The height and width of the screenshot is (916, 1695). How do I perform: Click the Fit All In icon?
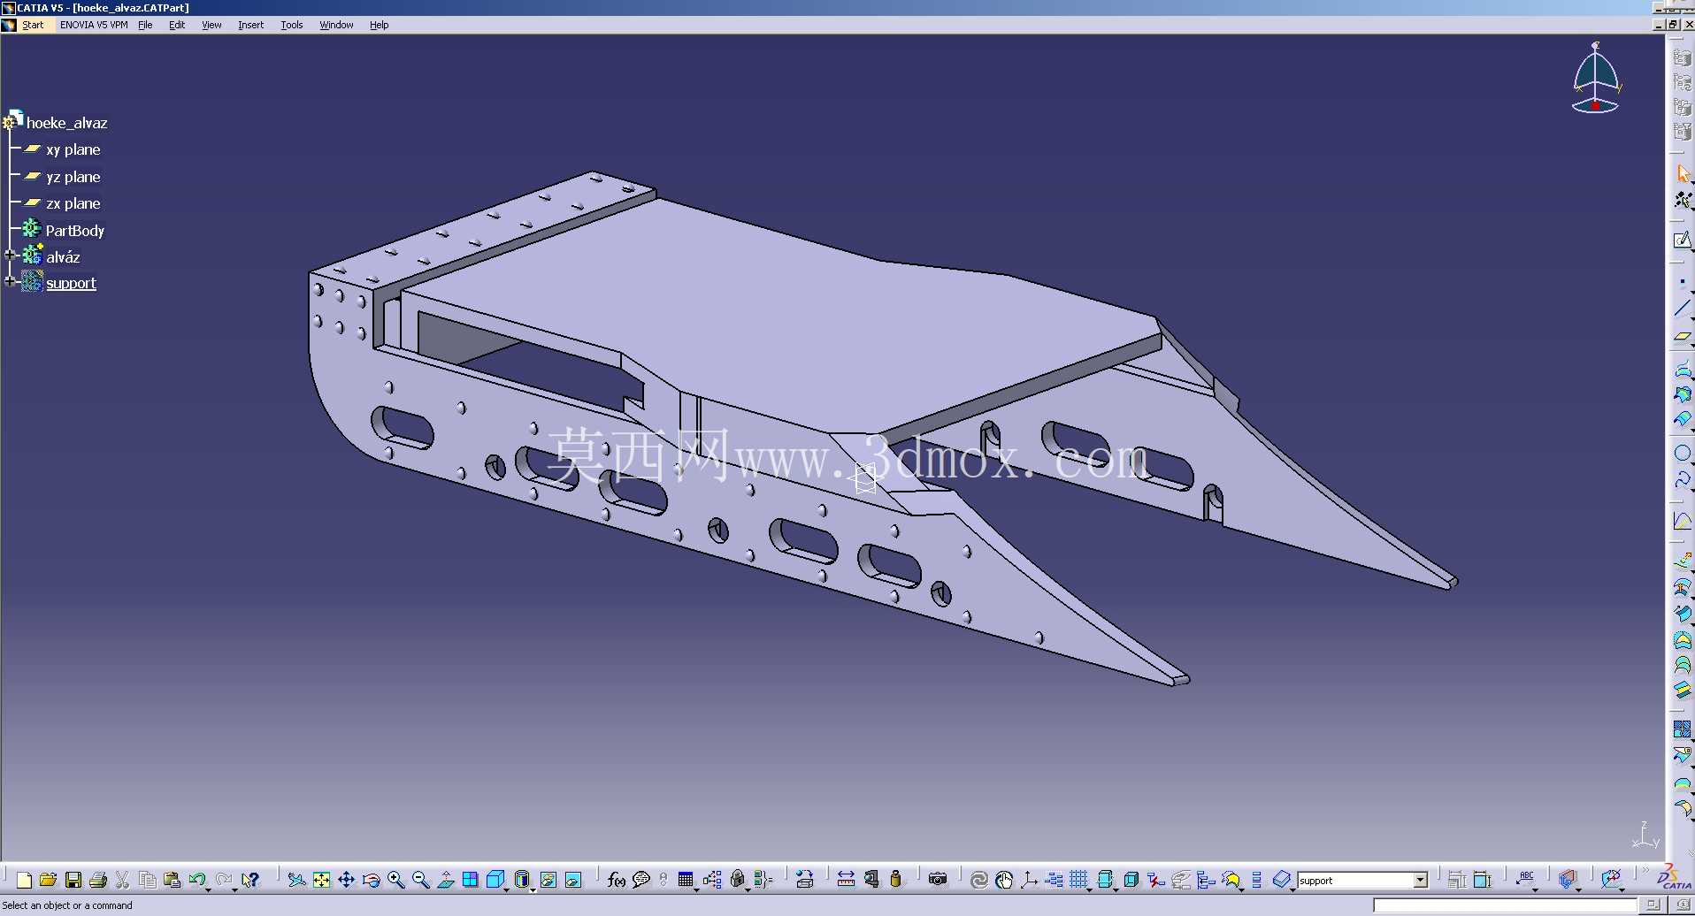tap(321, 880)
